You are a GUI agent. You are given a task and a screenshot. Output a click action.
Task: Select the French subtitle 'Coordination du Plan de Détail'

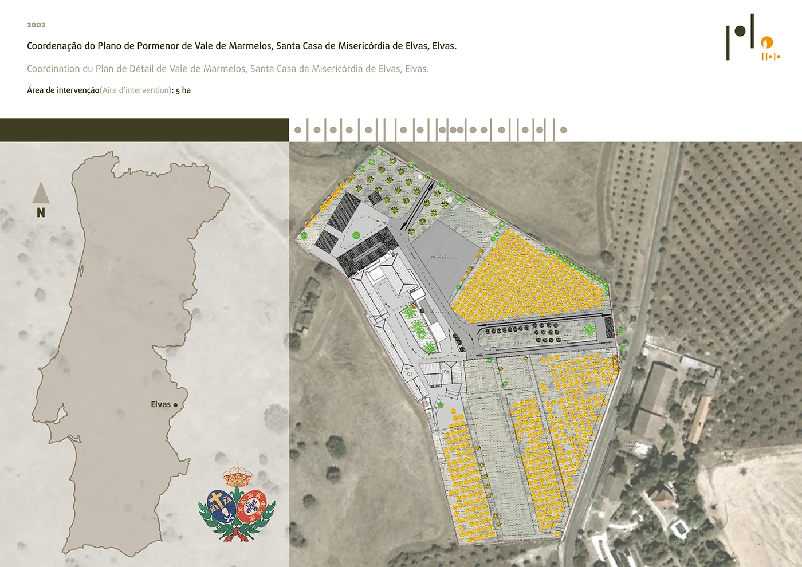click(x=228, y=69)
